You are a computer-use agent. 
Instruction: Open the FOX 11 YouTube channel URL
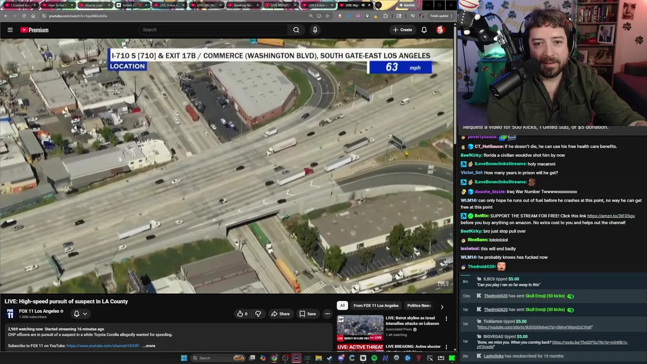pos(103,346)
